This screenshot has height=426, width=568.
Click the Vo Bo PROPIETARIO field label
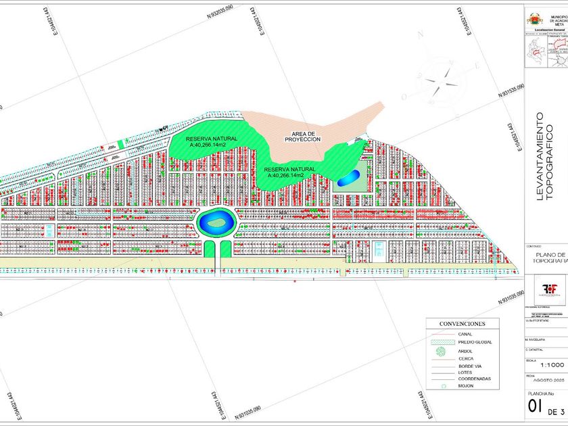click(537, 321)
